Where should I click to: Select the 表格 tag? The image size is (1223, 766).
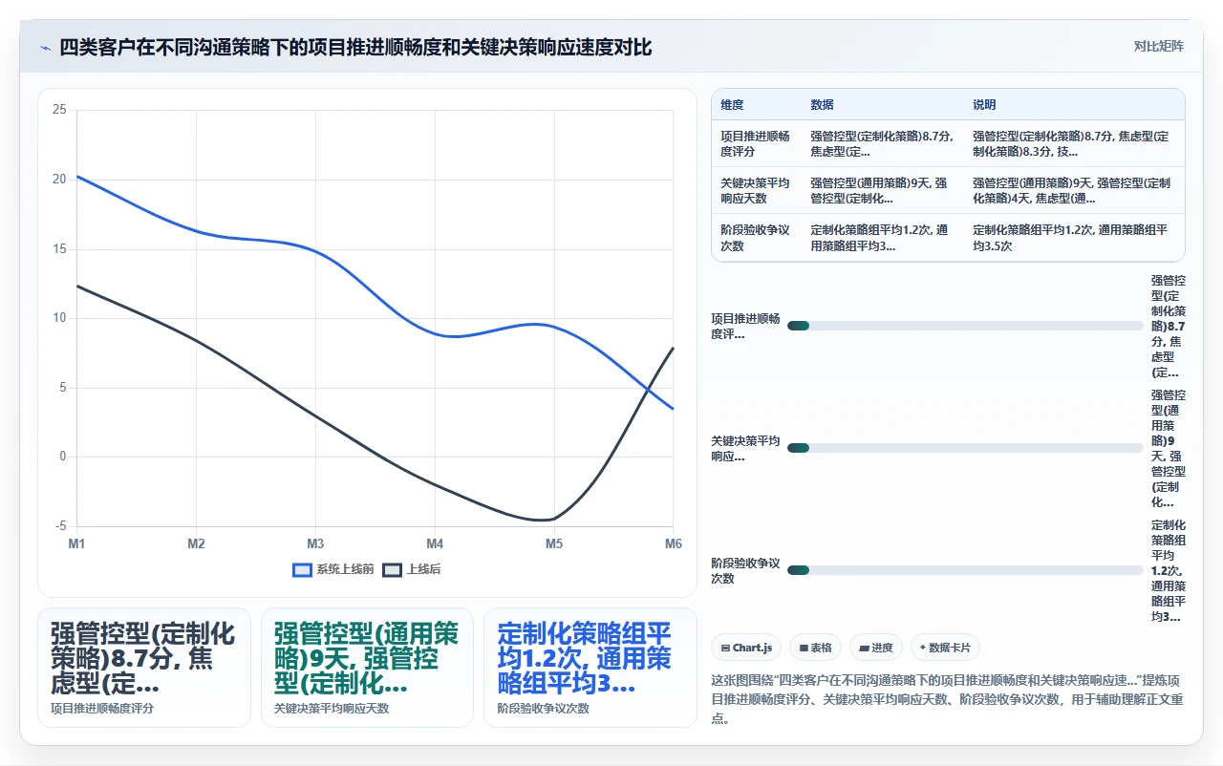pyautogui.click(x=815, y=648)
